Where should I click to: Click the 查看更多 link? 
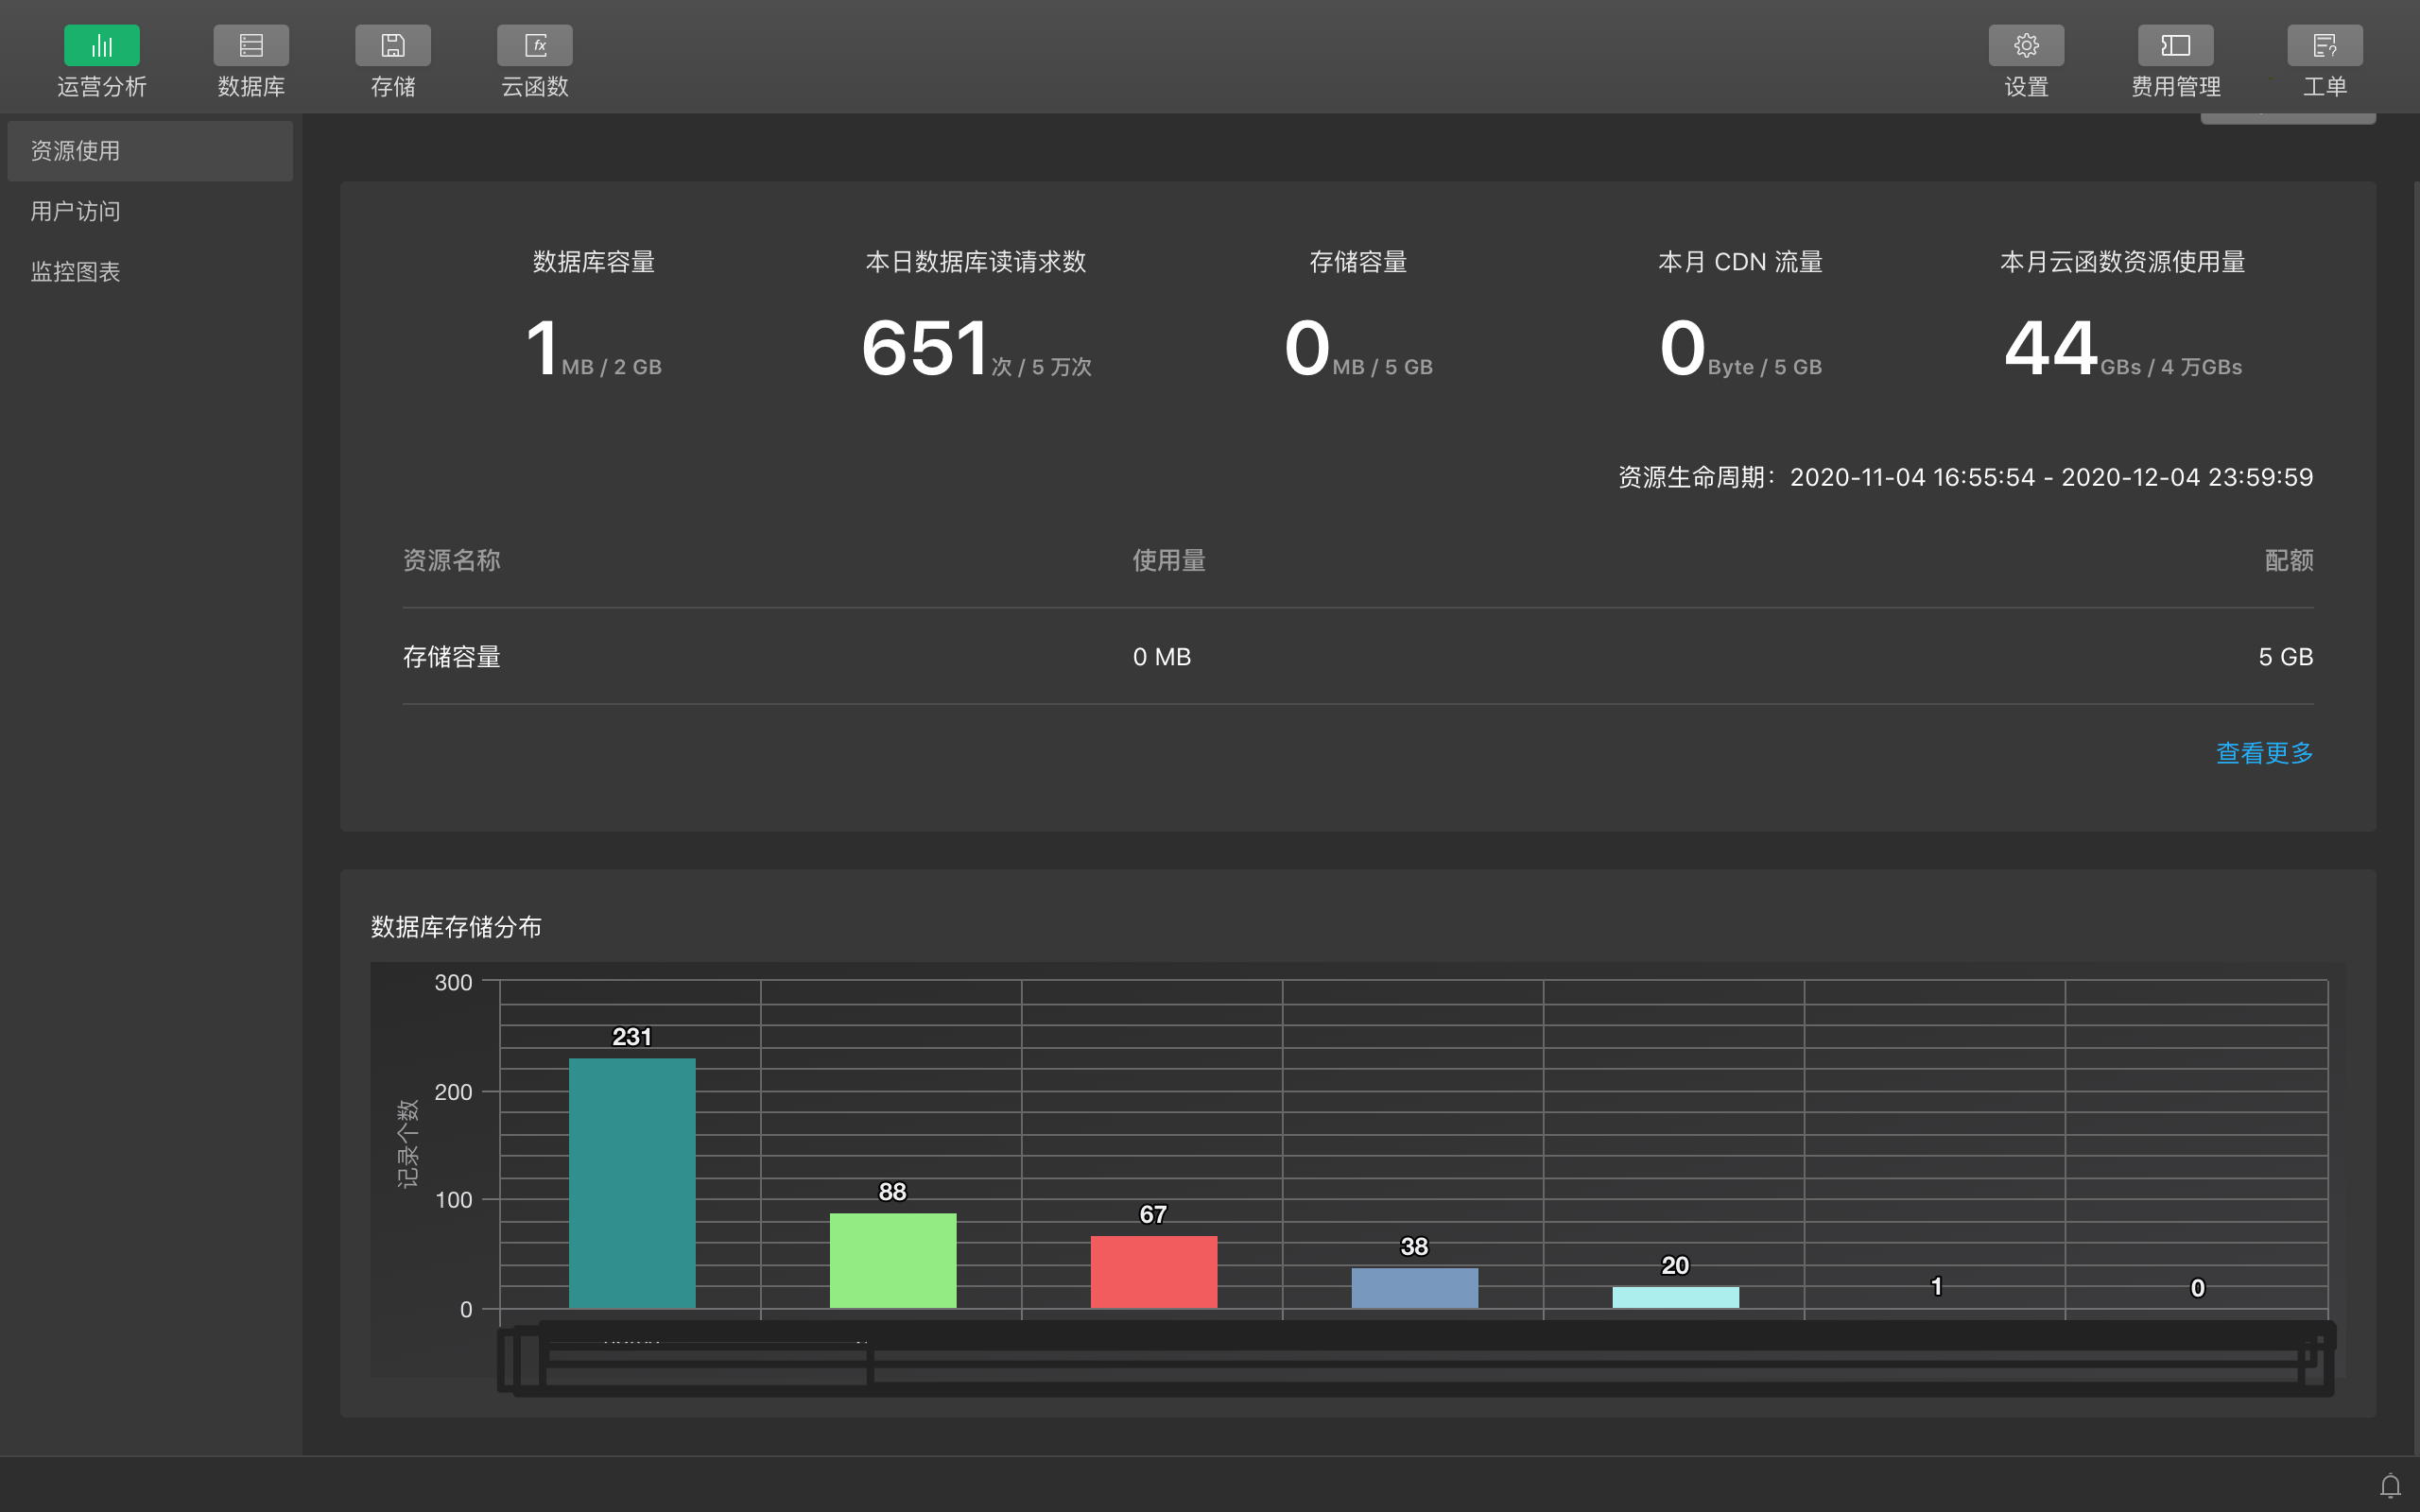2264,753
